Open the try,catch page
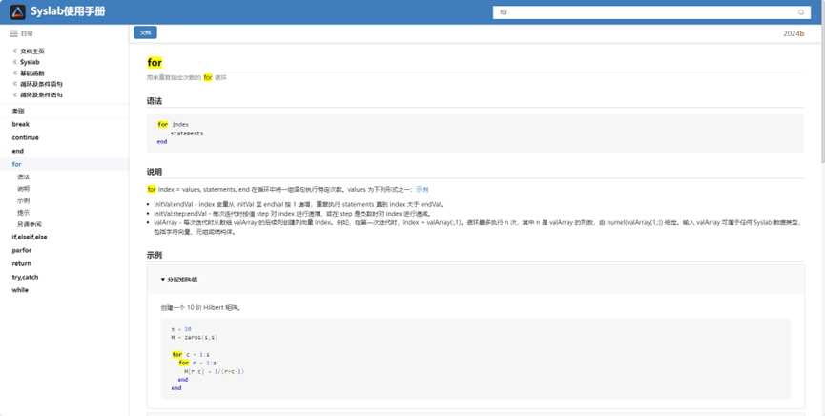825x416 pixels. (x=25, y=277)
